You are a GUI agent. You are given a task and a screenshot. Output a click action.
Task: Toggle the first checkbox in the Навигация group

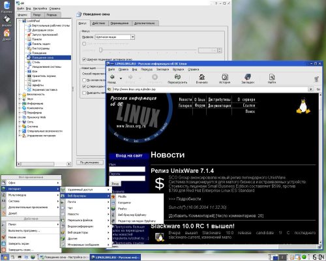tap(84, 80)
